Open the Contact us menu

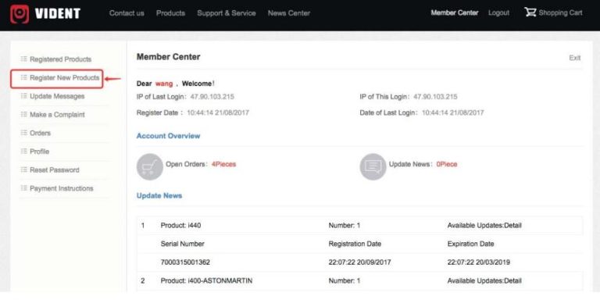click(x=127, y=13)
